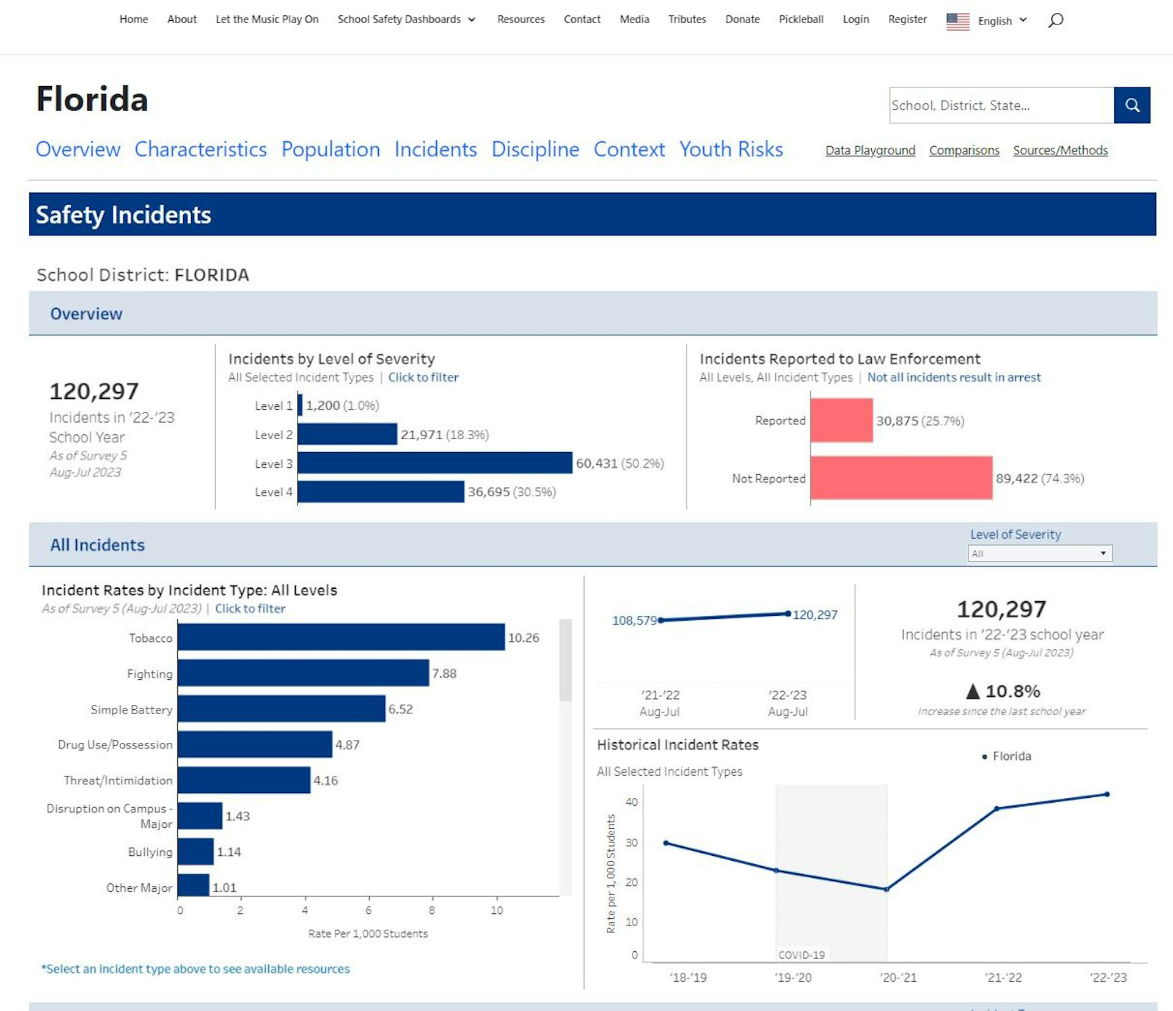This screenshot has width=1173, height=1011.
Task: Open the Level of Severity dropdown
Action: (x=1039, y=553)
